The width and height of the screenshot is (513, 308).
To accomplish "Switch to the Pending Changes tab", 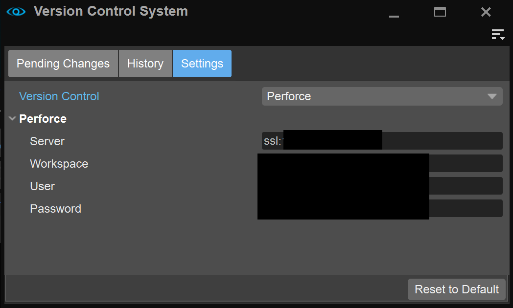I will click(x=63, y=64).
